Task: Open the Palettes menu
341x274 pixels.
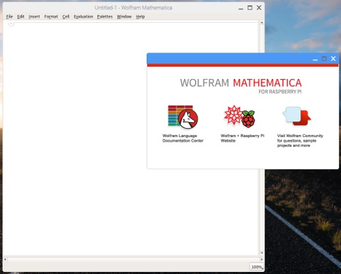Action: pyautogui.click(x=105, y=16)
